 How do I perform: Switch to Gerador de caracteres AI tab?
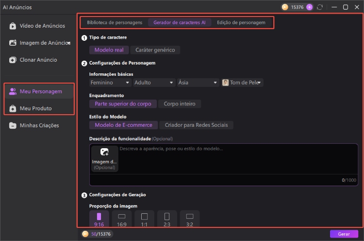[180, 22]
